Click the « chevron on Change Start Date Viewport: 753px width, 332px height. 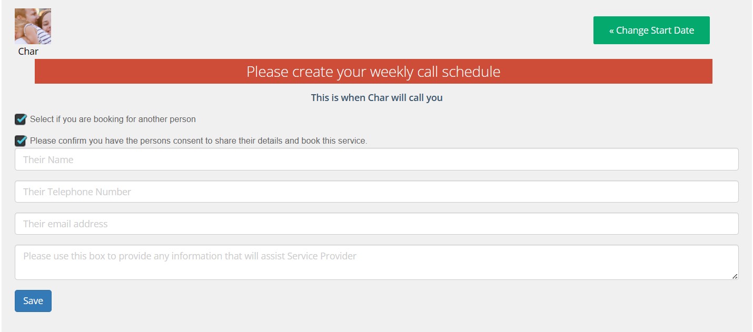(x=612, y=31)
